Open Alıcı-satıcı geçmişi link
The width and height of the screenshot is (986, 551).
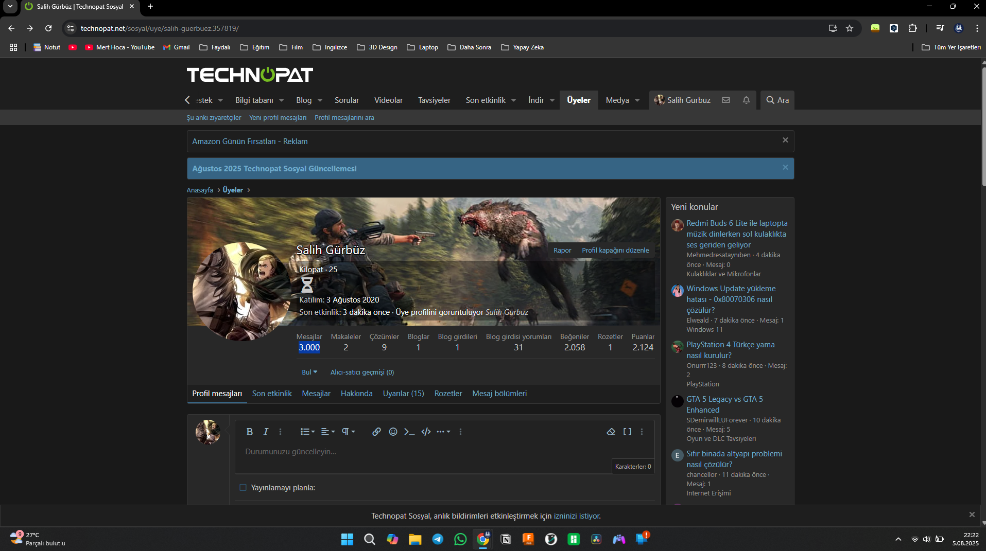coord(362,372)
